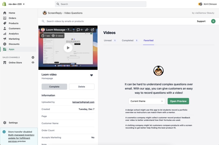Image resolution: width=219 pixels, height=145 pixels.
Task: Click the Loom video title text
Action: pos(49,75)
